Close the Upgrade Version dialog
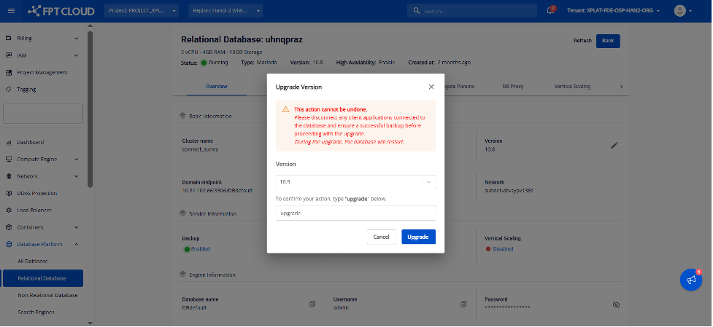Screen dimensions: 713x327 [x=431, y=87]
